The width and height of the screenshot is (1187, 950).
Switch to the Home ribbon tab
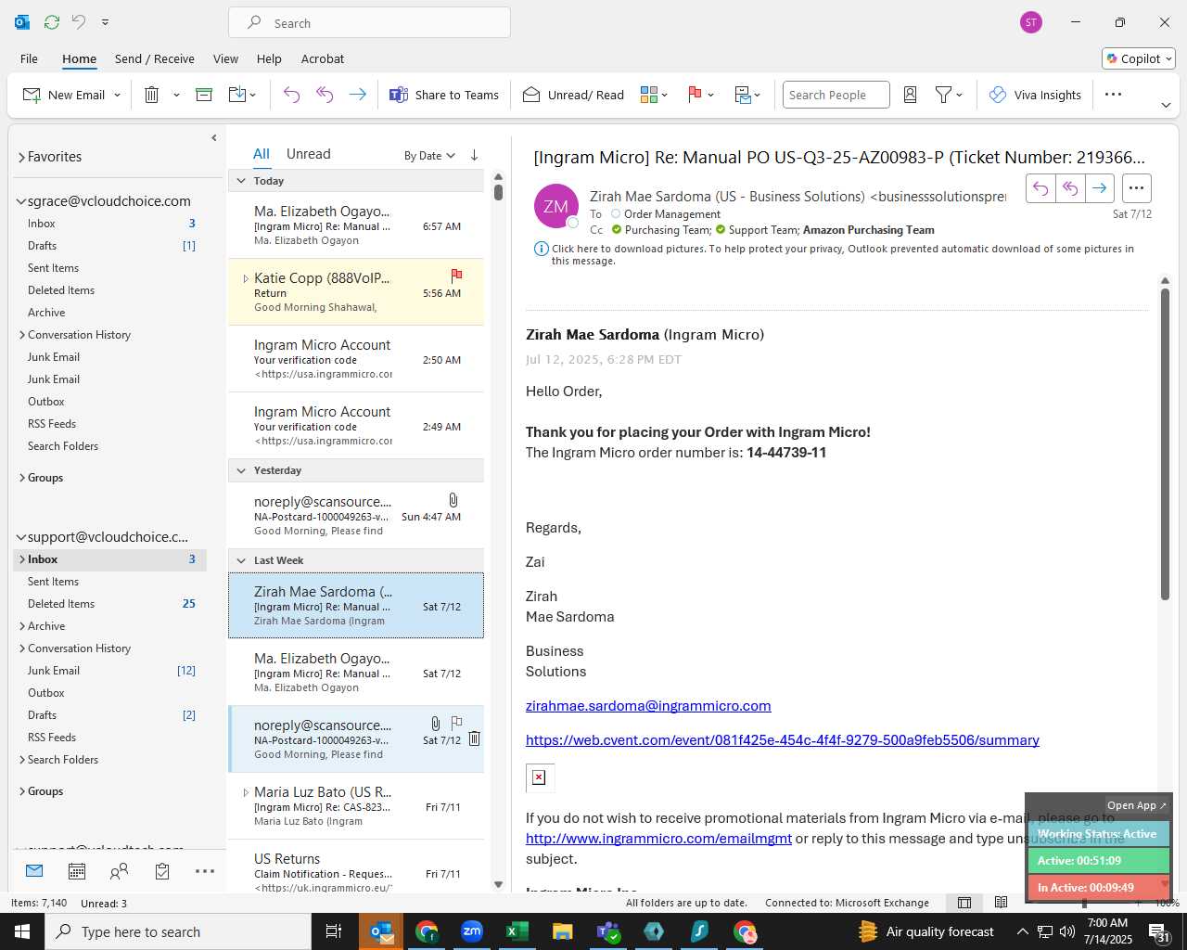click(79, 58)
